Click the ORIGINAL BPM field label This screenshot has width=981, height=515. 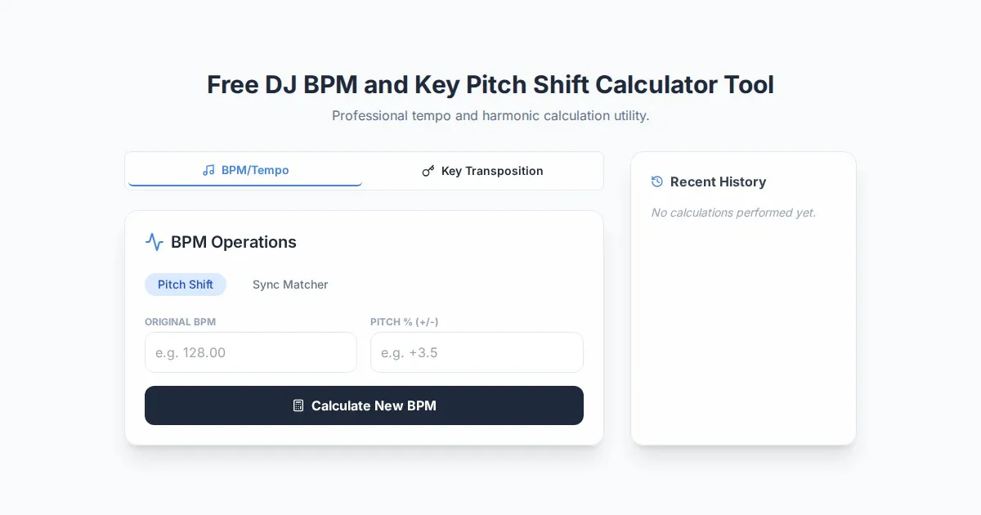click(181, 322)
